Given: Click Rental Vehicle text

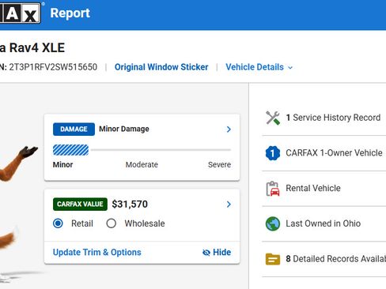Looking at the screenshot, I should [313, 189].
